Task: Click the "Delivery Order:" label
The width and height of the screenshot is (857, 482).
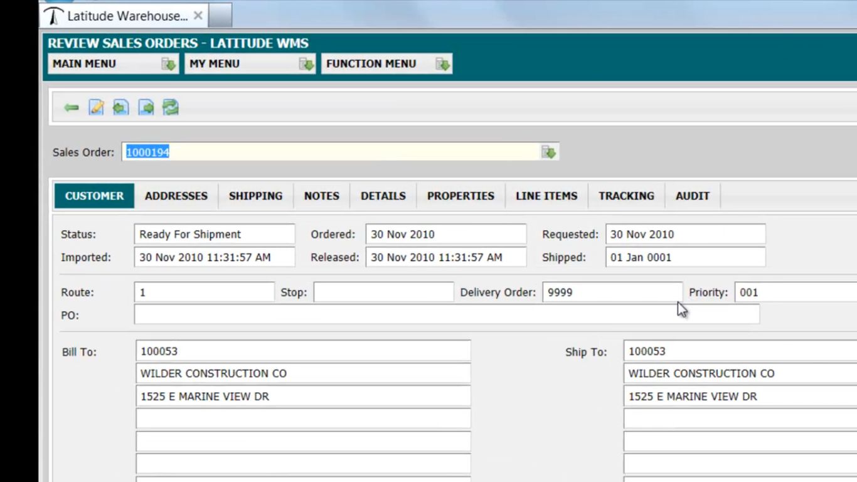Action: tap(498, 292)
